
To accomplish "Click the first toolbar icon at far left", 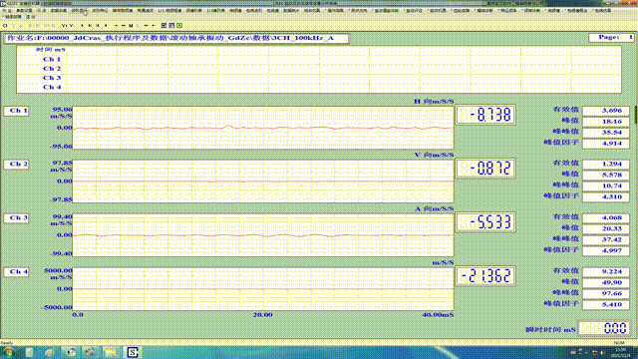I will 5,25.
